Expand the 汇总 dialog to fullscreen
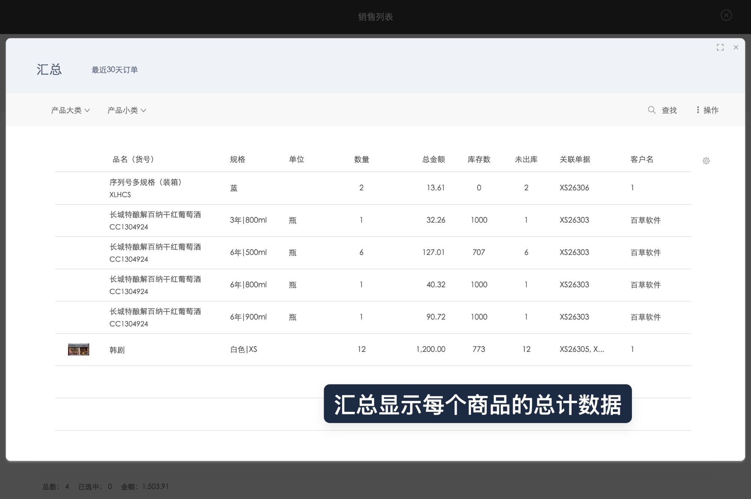The width and height of the screenshot is (751, 499). click(x=720, y=47)
